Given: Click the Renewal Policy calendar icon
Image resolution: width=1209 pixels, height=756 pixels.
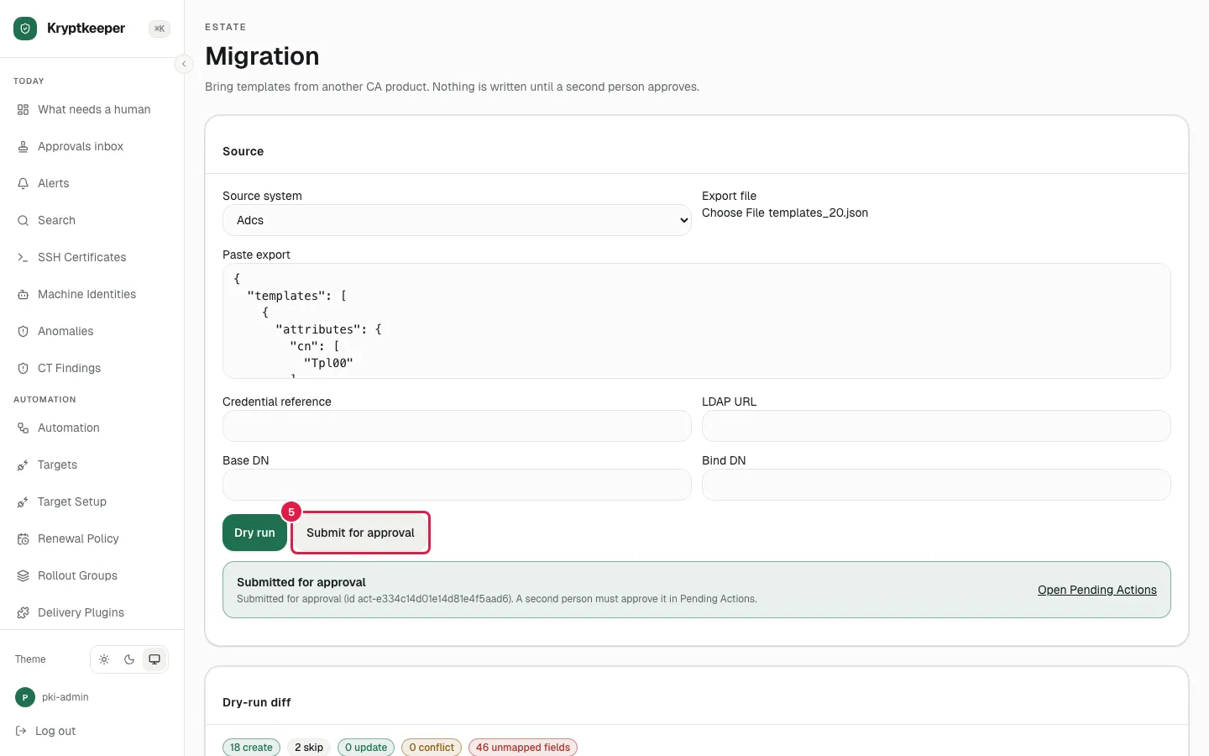Looking at the screenshot, I should [x=23, y=538].
